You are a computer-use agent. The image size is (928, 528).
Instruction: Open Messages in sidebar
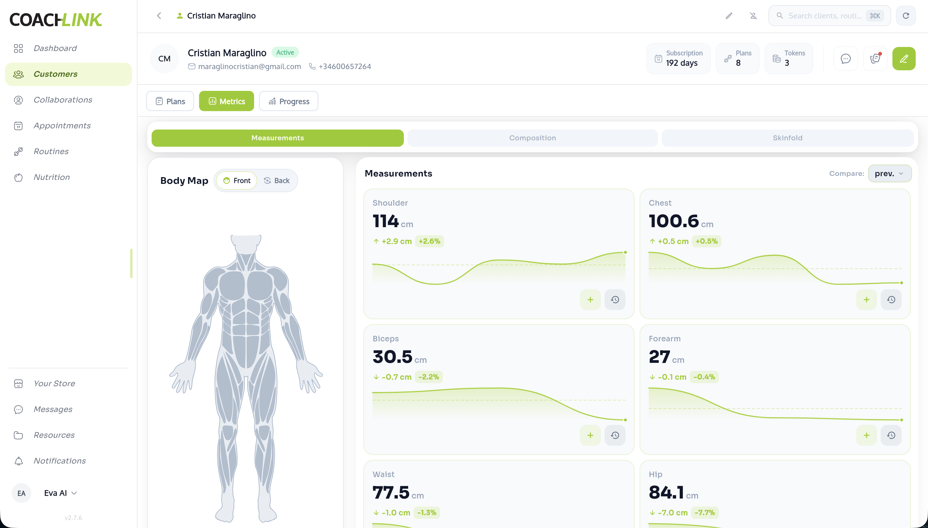[x=68, y=409]
